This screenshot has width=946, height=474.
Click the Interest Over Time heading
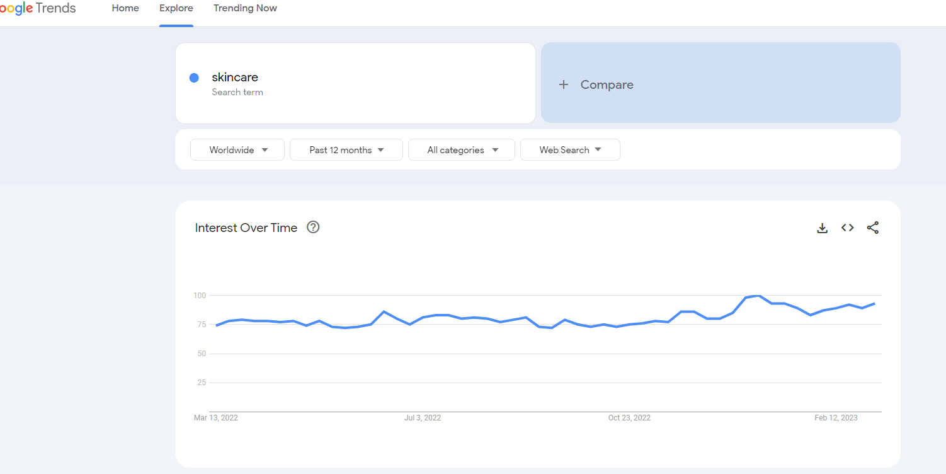pos(246,228)
